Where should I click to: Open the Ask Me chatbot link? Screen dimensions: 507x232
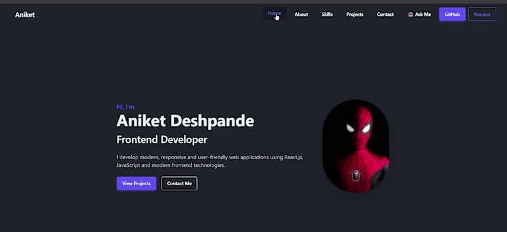[x=420, y=15]
